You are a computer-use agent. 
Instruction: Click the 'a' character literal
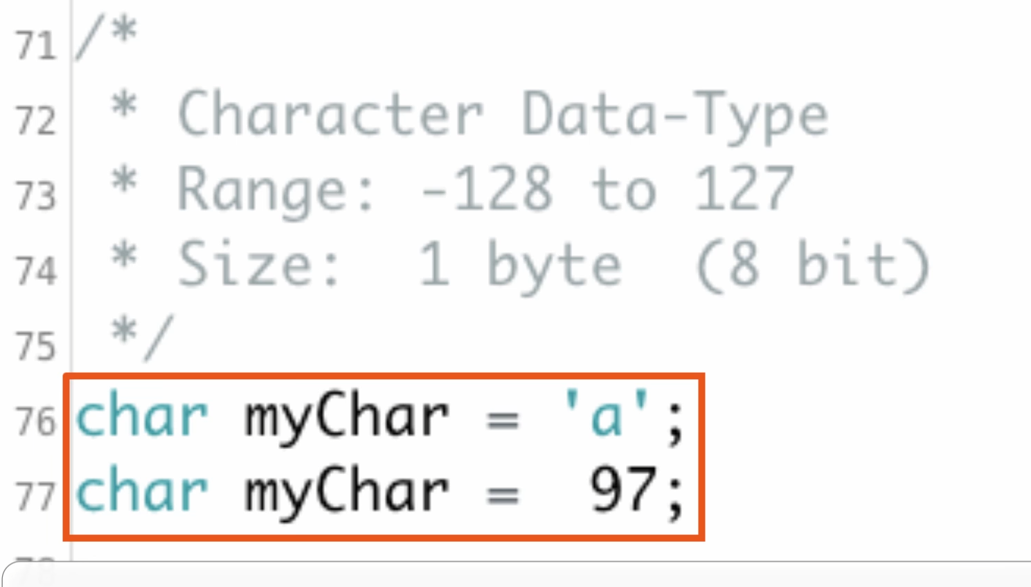pyautogui.click(x=607, y=414)
